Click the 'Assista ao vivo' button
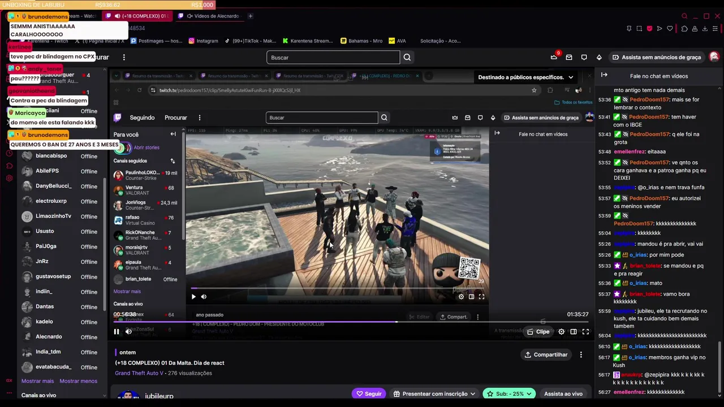724x407 pixels. [563, 393]
